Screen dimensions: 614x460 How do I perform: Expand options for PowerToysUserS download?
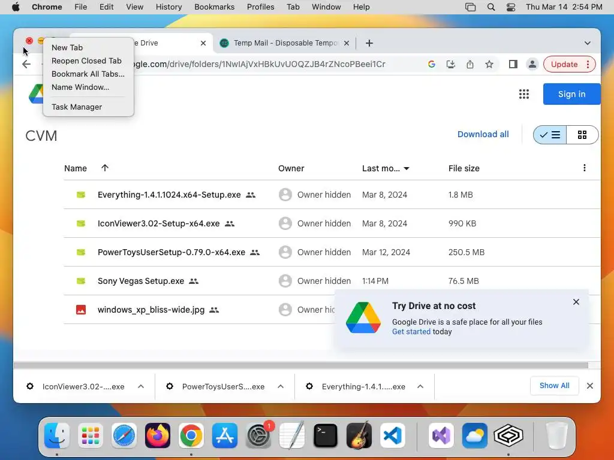tap(281, 386)
